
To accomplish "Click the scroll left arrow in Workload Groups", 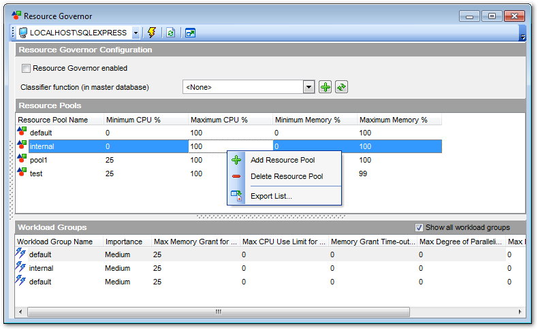I will (20, 312).
